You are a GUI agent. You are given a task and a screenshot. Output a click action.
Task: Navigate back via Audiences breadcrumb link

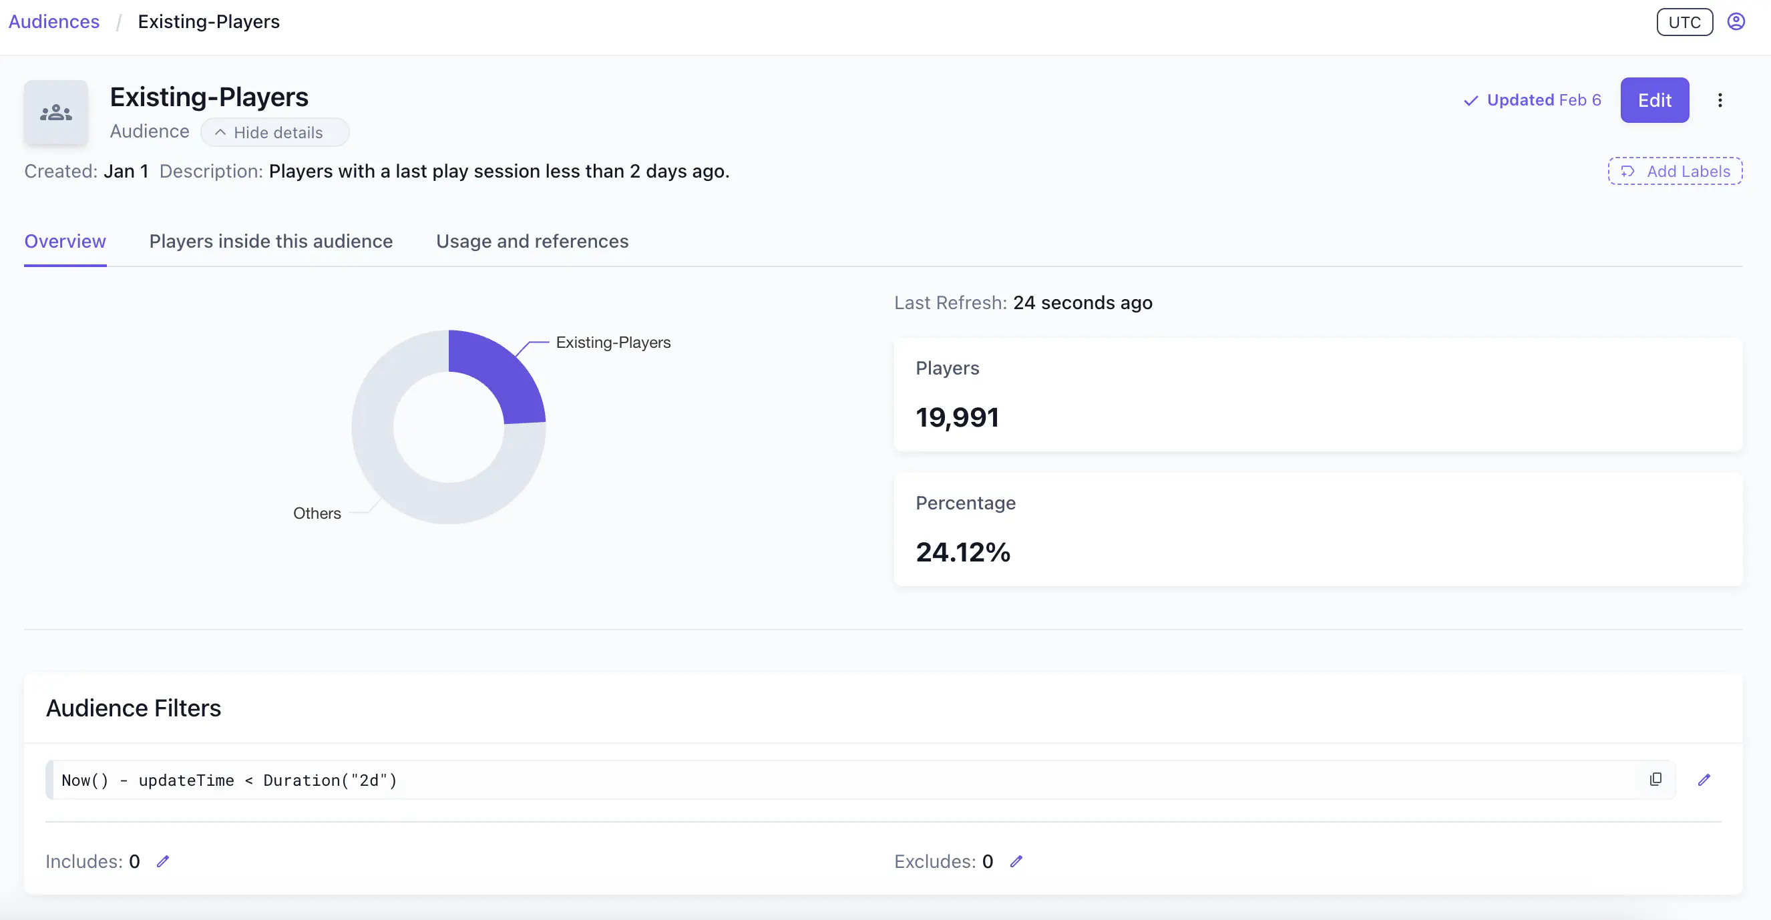point(53,21)
